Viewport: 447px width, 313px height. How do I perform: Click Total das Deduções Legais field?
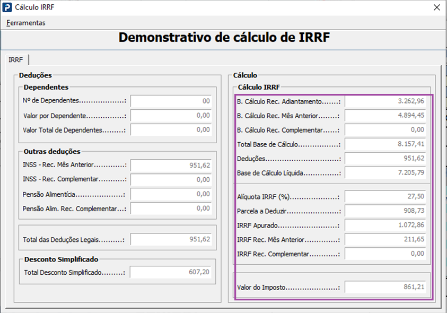171,240
